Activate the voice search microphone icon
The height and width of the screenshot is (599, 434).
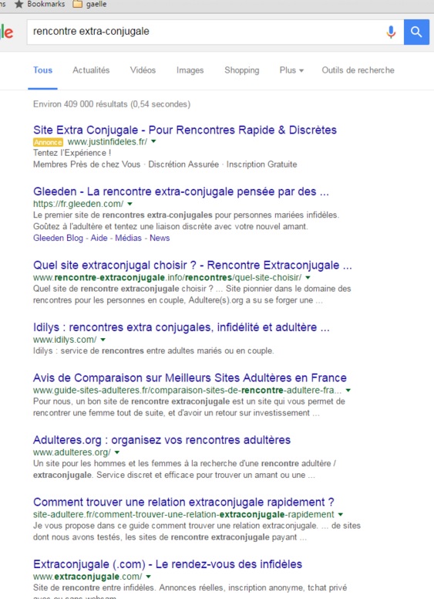point(391,32)
